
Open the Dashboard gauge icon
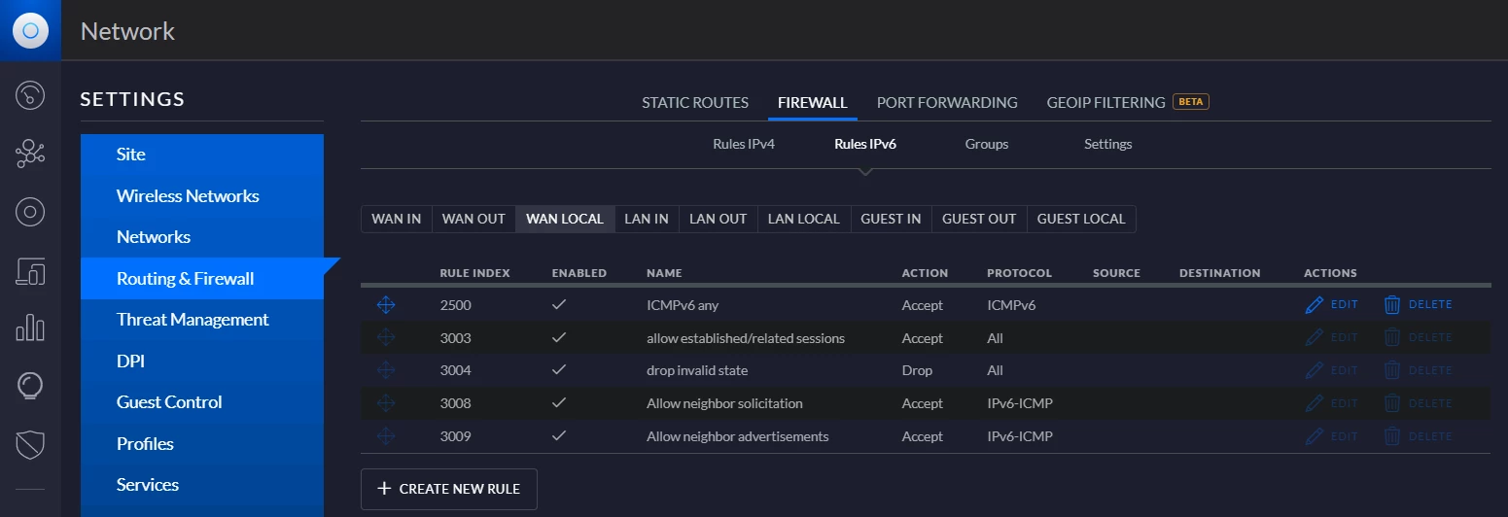pos(30,95)
